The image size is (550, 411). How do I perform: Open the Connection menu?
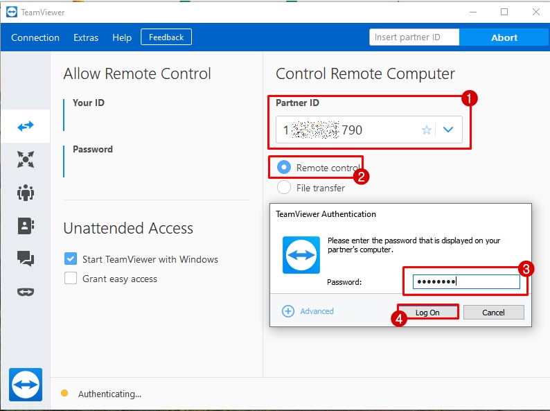(x=35, y=37)
